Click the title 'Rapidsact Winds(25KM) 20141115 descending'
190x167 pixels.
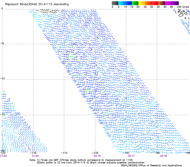coord(37,4)
